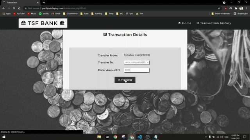
Task: Open the Apps bookmark
Action: point(7,14)
